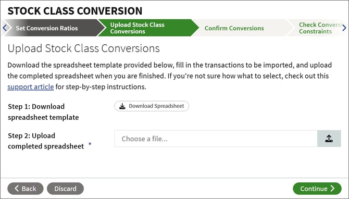The width and height of the screenshot is (349, 199).
Task: Click the Step 1 Download spreadsheet template label
Action: [x=43, y=112]
